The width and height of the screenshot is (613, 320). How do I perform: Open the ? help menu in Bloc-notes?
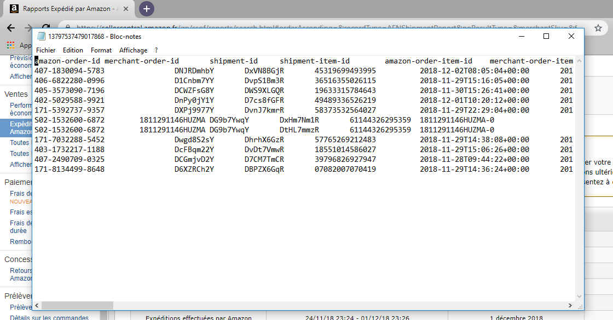[x=157, y=50]
